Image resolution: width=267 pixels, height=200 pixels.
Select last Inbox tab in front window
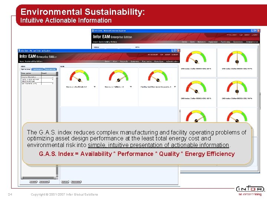pyautogui.click(x=50, y=69)
